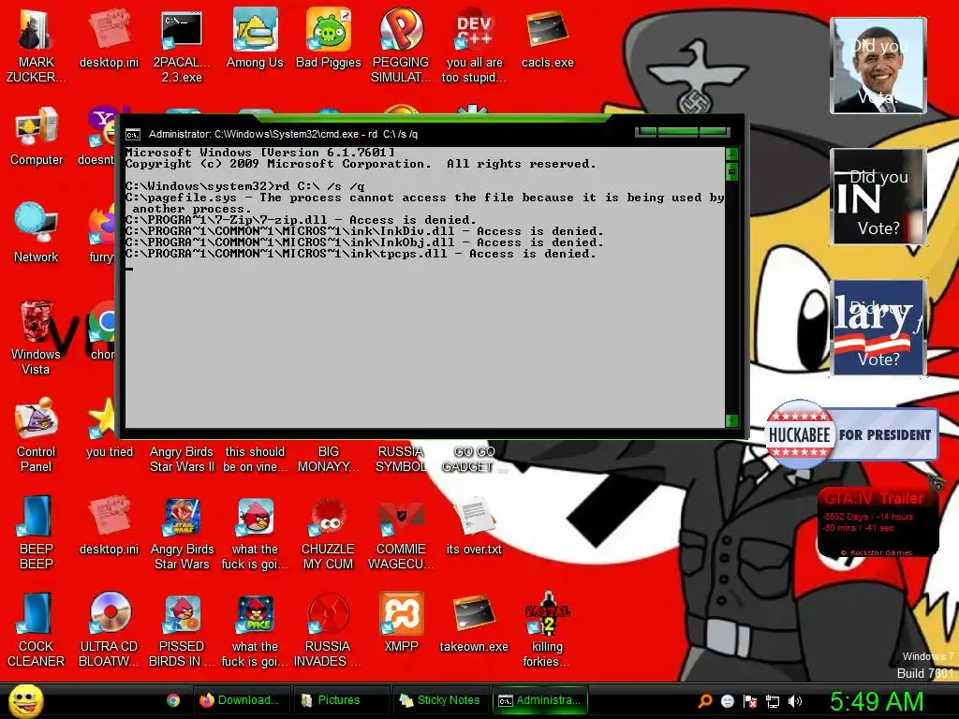Click the 5:49 AM taskbar clock
Image resolution: width=959 pixels, height=719 pixels.
(877, 701)
